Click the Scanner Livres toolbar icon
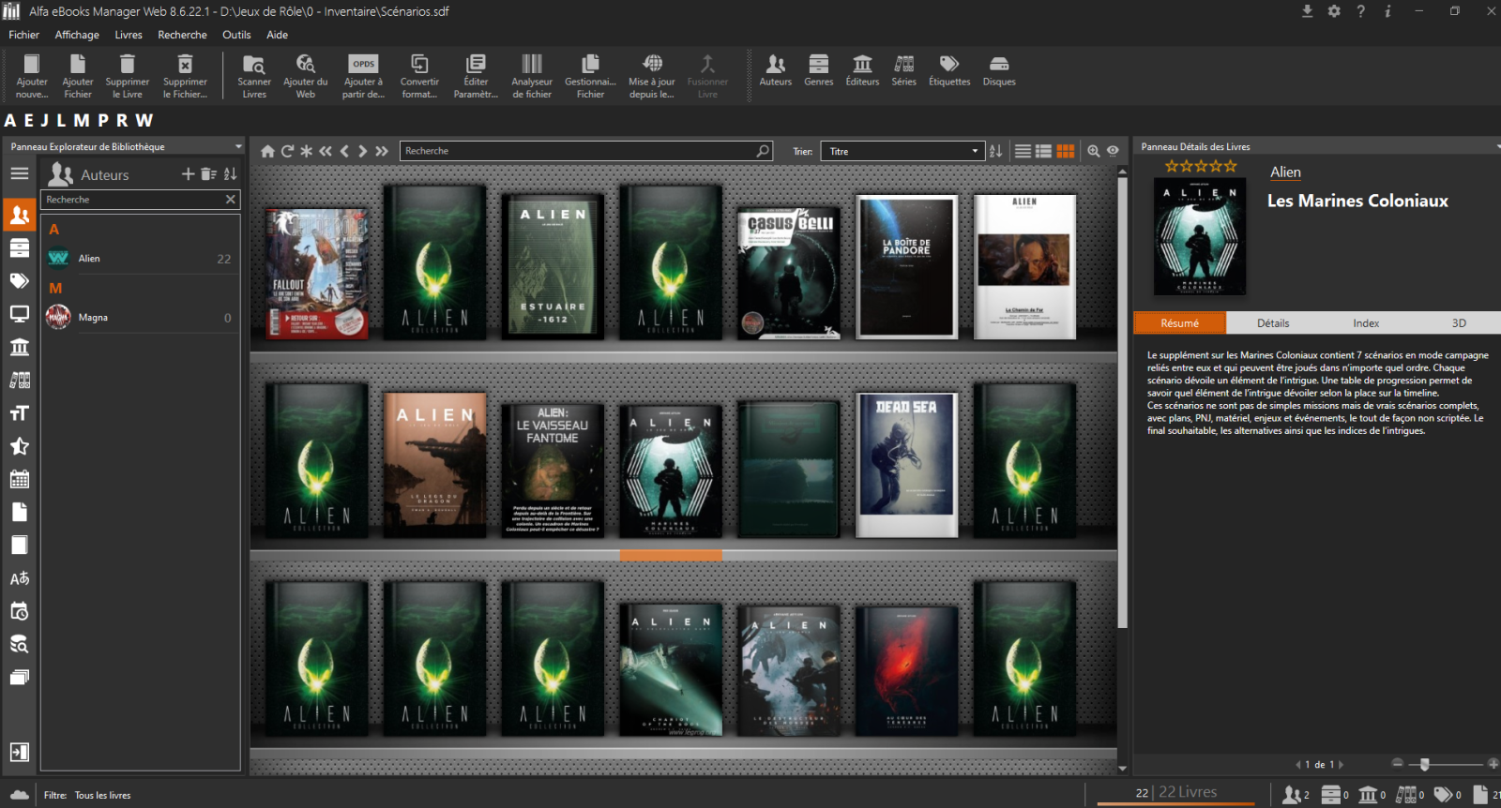The image size is (1501, 808). click(254, 65)
